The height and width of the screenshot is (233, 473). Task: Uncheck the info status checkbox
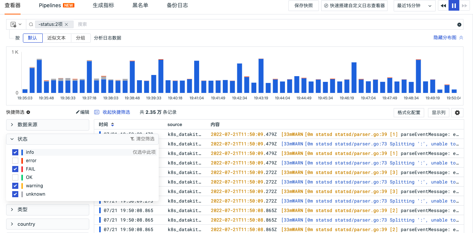tap(15, 152)
